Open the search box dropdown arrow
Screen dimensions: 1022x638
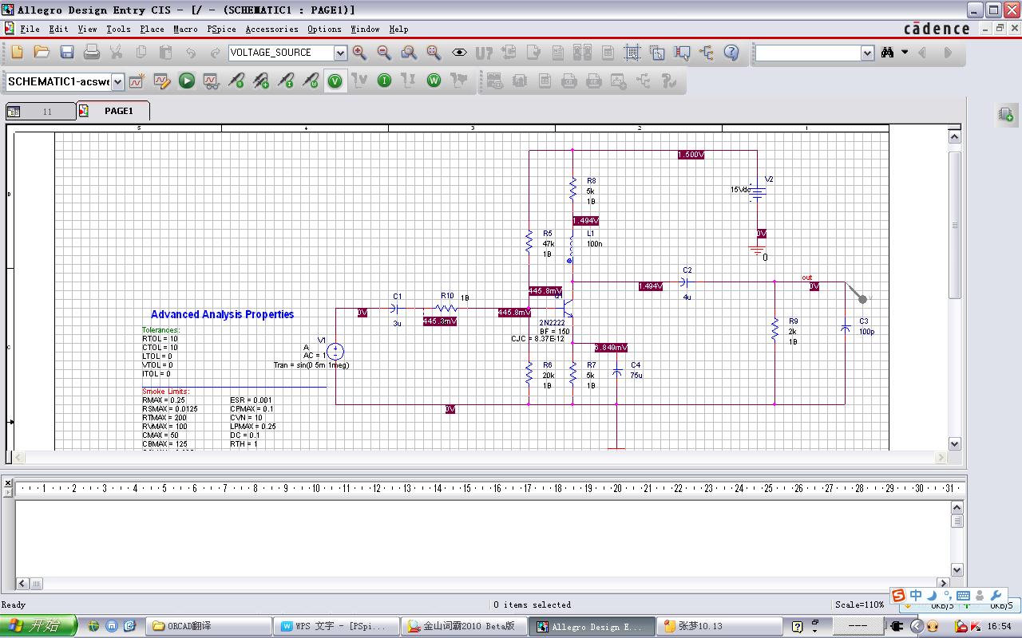867,53
